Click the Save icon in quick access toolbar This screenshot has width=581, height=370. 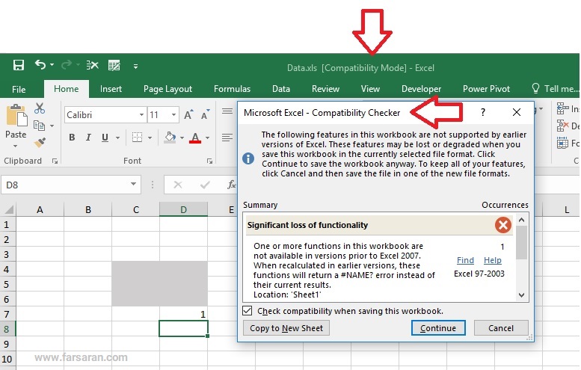[x=19, y=66]
